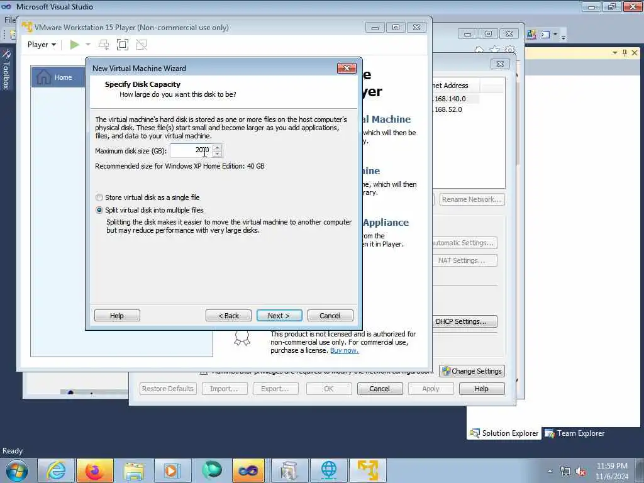
Task: Show hidden tray icons arrow
Action: (550, 472)
